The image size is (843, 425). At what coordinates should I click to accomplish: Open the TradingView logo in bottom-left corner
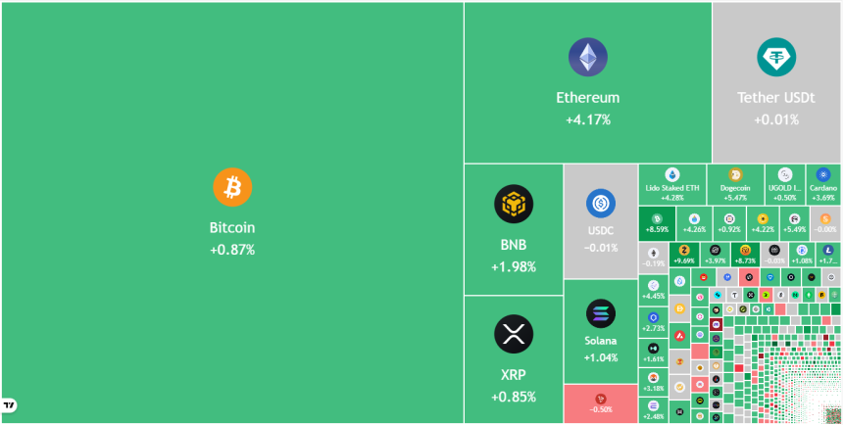tap(9, 404)
